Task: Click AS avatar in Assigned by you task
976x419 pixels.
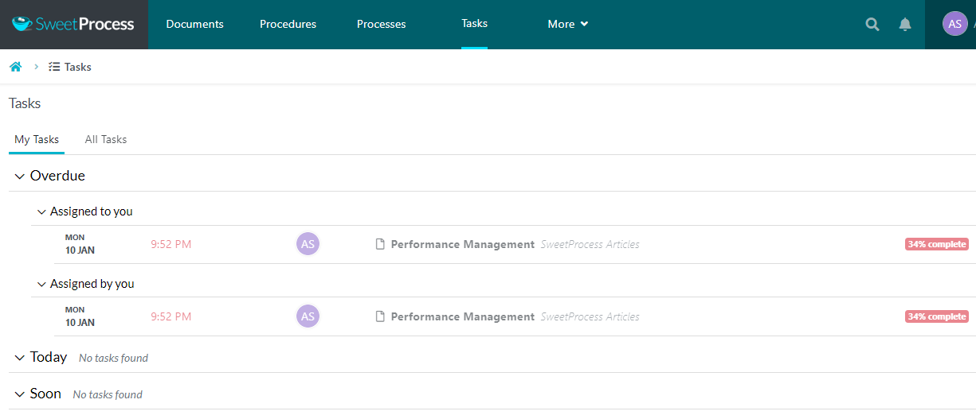Action: (x=308, y=316)
